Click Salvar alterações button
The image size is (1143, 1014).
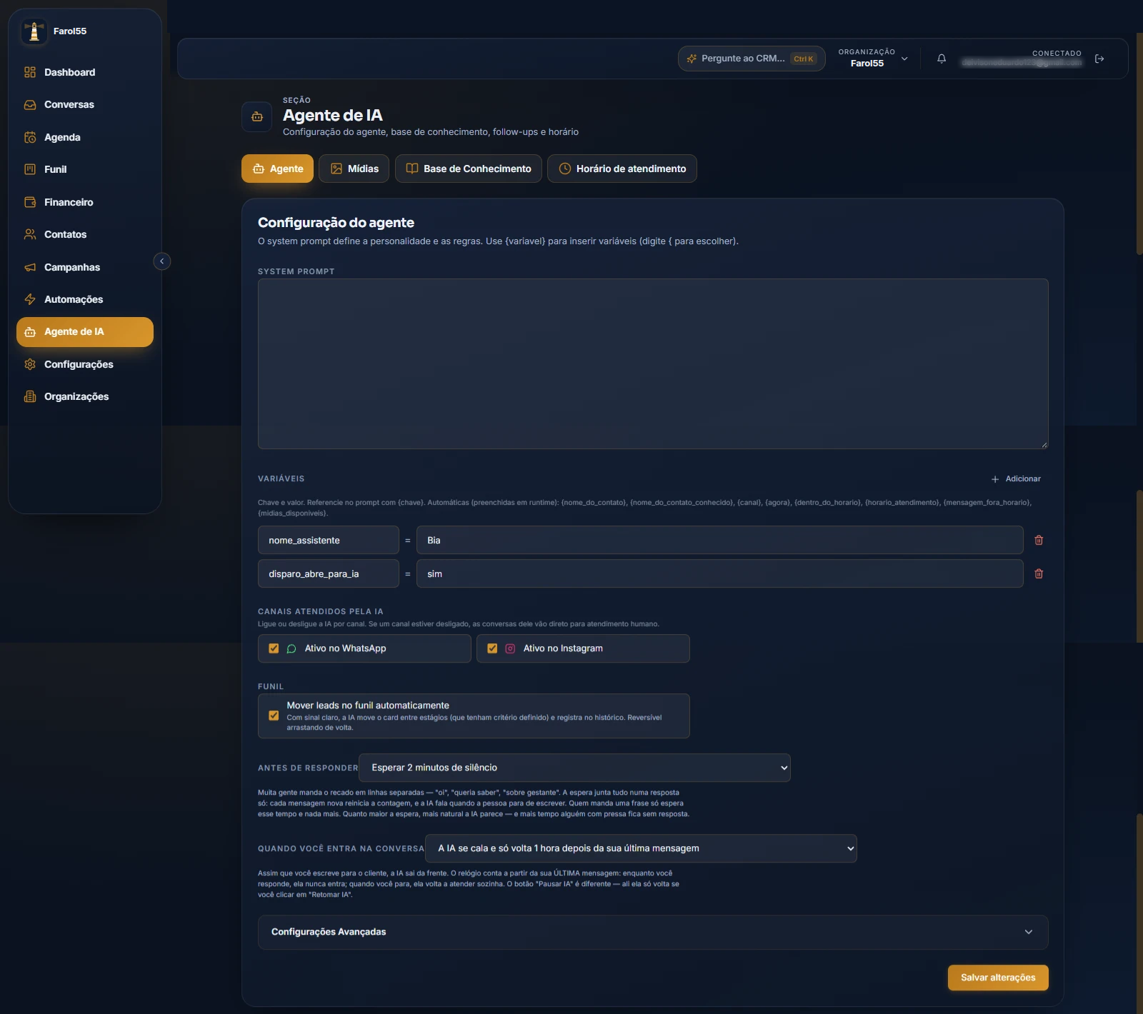(998, 978)
